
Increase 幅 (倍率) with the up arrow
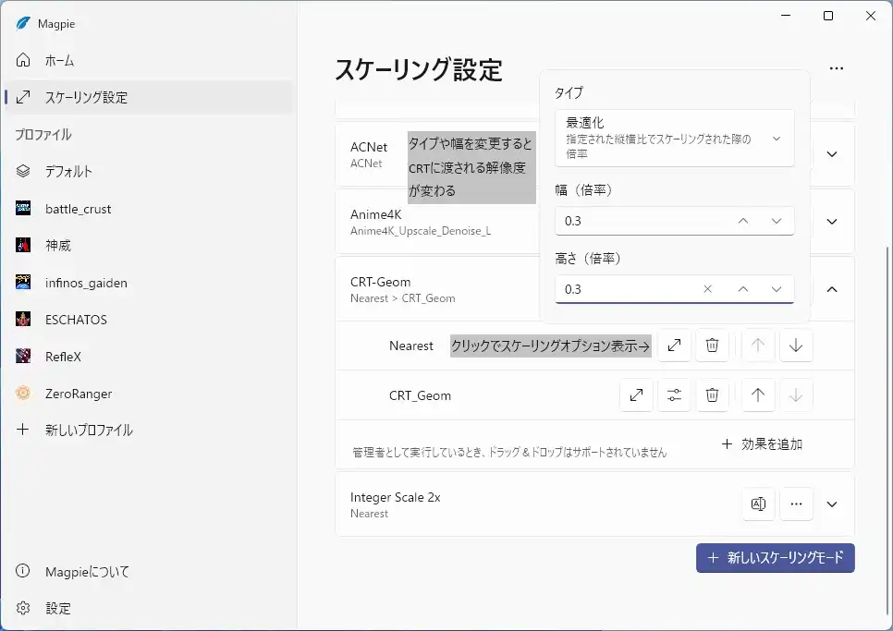tap(742, 222)
